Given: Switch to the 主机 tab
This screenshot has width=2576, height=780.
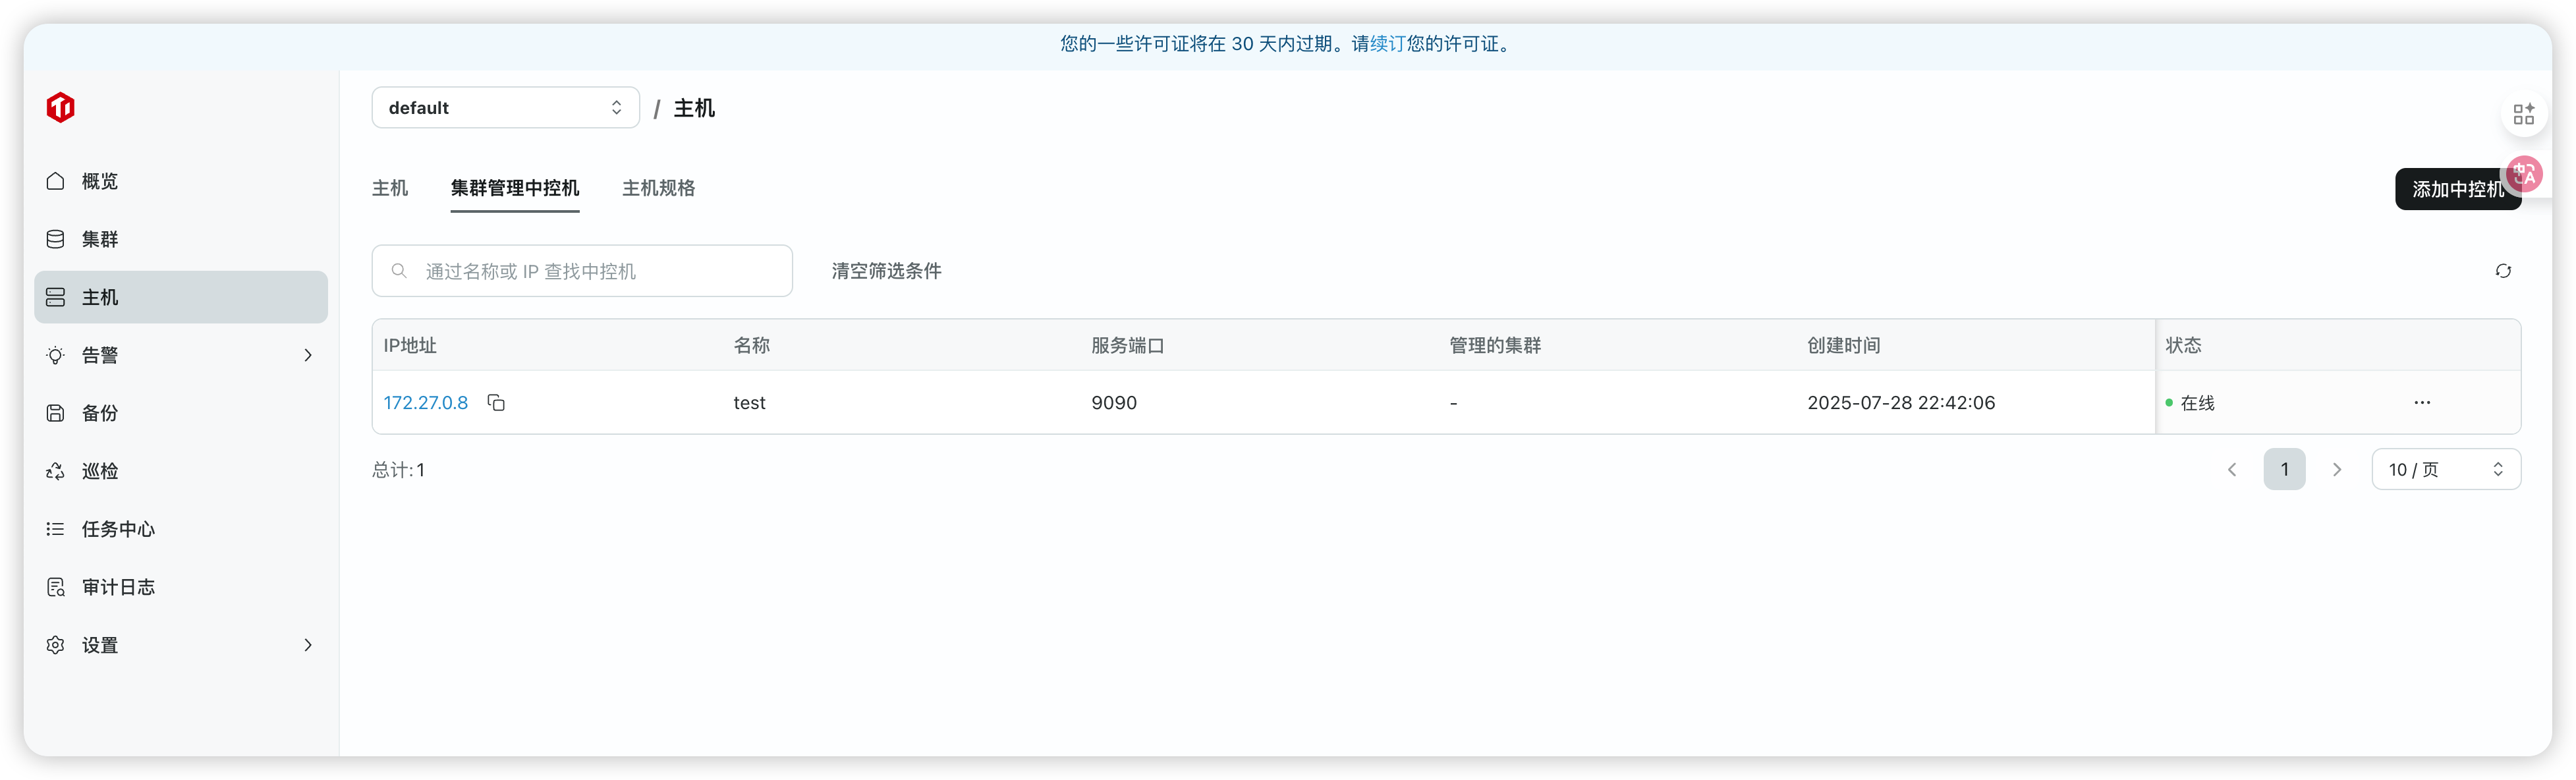Looking at the screenshot, I should tap(390, 188).
